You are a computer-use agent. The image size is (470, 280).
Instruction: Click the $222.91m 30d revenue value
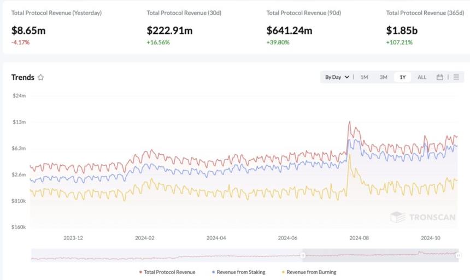[x=169, y=31]
